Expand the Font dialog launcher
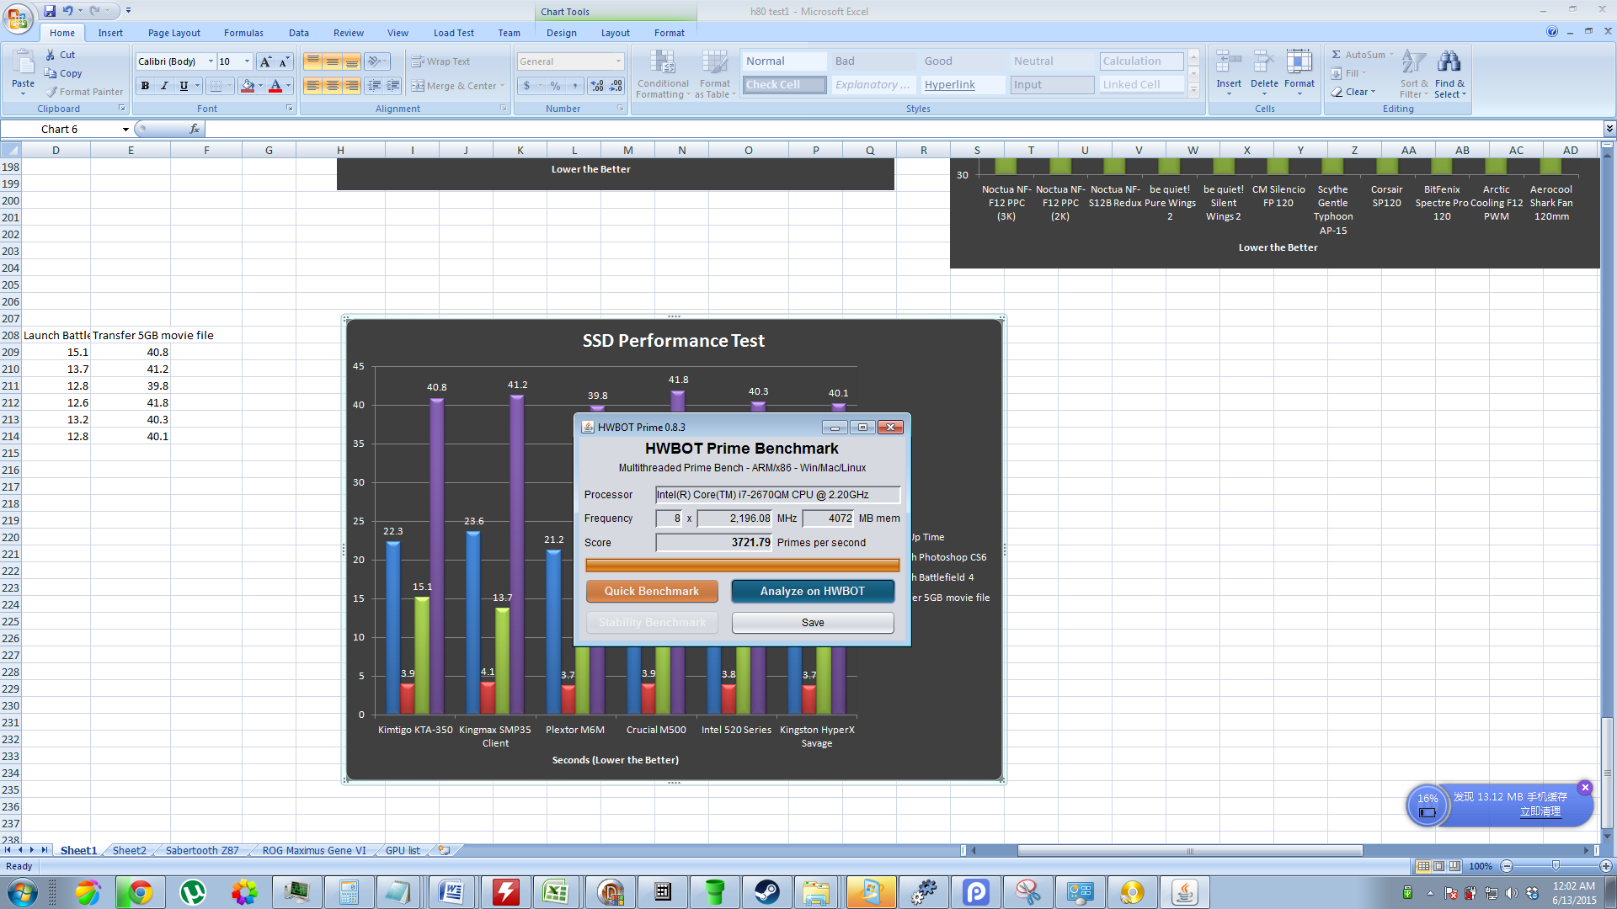Image resolution: width=1617 pixels, height=909 pixels. point(290,109)
